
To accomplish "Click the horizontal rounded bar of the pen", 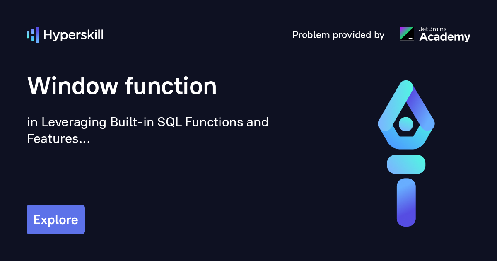I will [406, 164].
